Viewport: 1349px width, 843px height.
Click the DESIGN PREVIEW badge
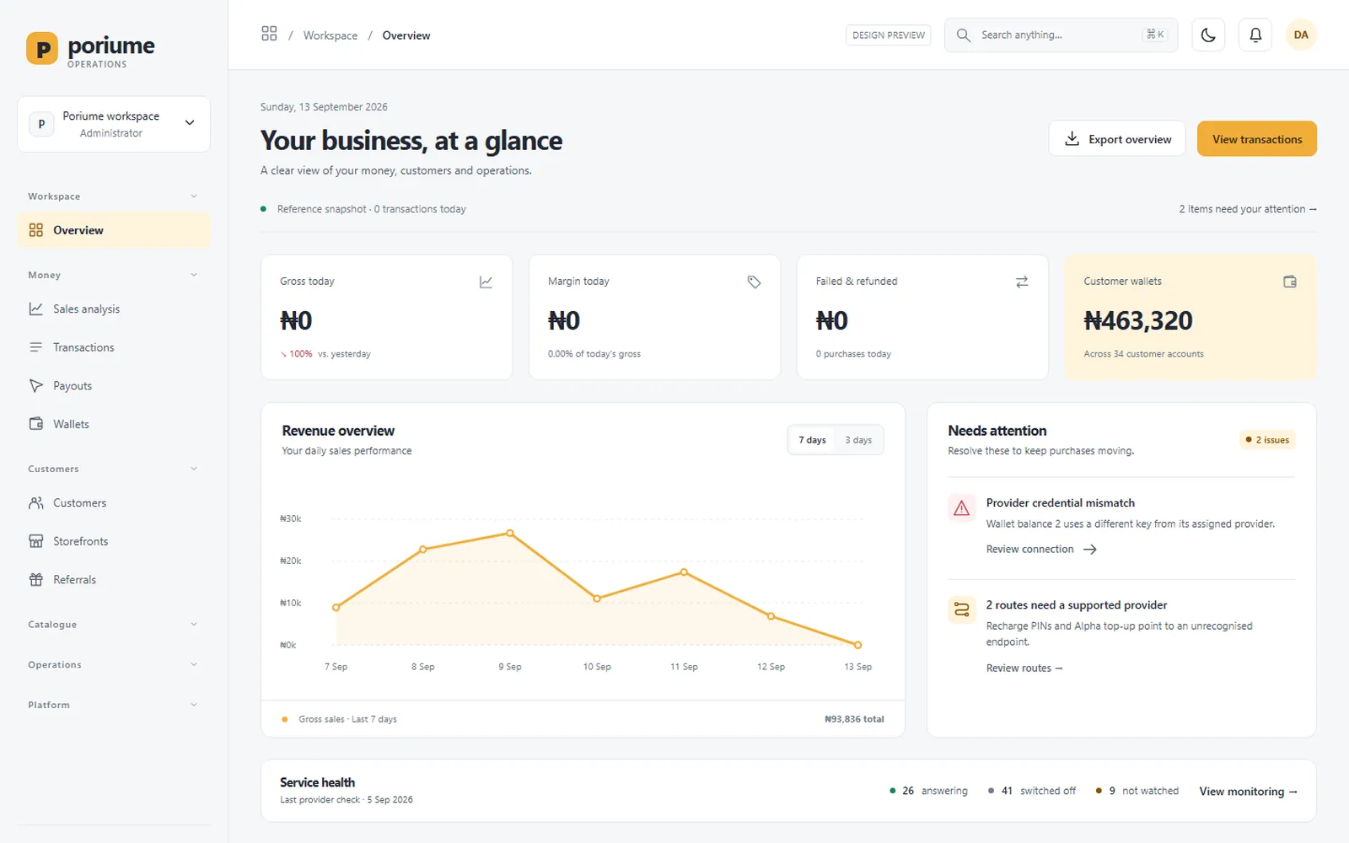tap(889, 35)
